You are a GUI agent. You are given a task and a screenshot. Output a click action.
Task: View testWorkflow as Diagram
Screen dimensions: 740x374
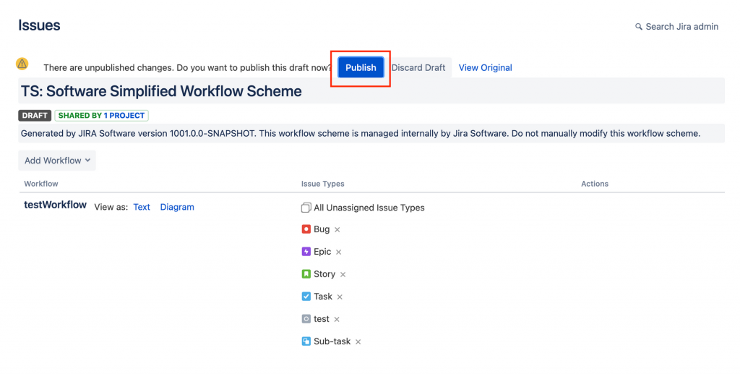click(x=177, y=207)
